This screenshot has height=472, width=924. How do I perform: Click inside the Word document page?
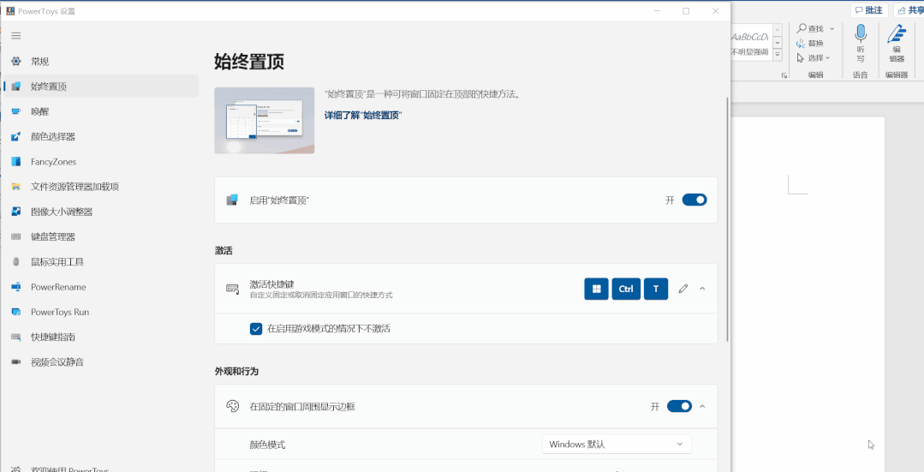pos(808,295)
